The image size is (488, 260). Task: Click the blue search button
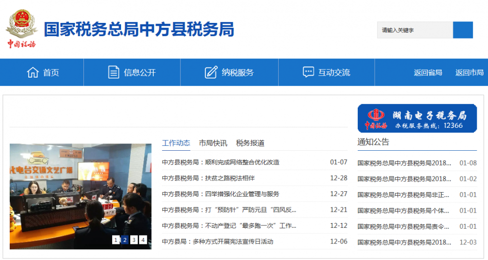[463, 30]
